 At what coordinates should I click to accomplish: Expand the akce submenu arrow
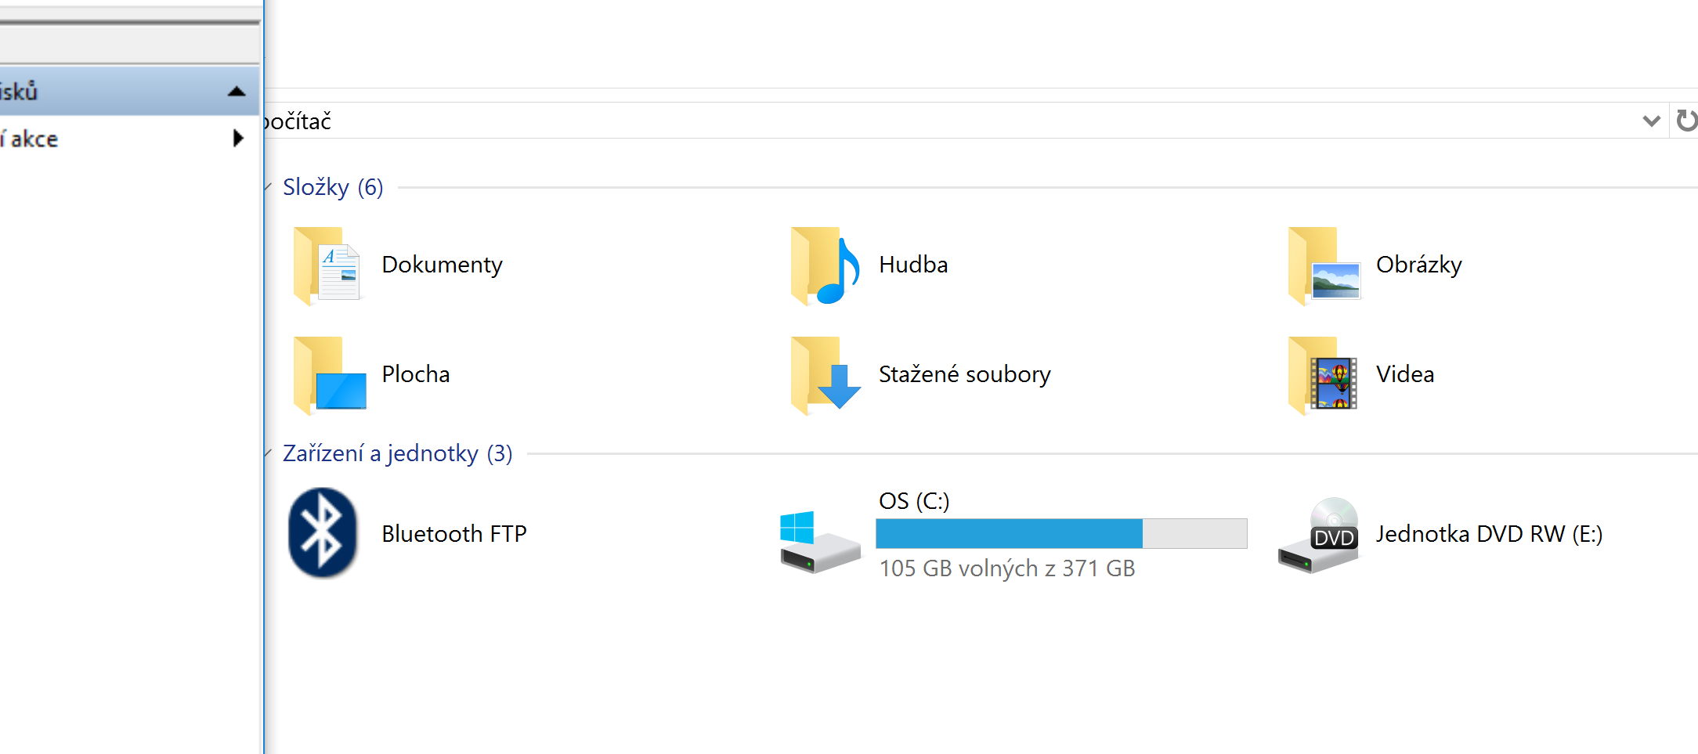pyautogui.click(x=238, y=139)
